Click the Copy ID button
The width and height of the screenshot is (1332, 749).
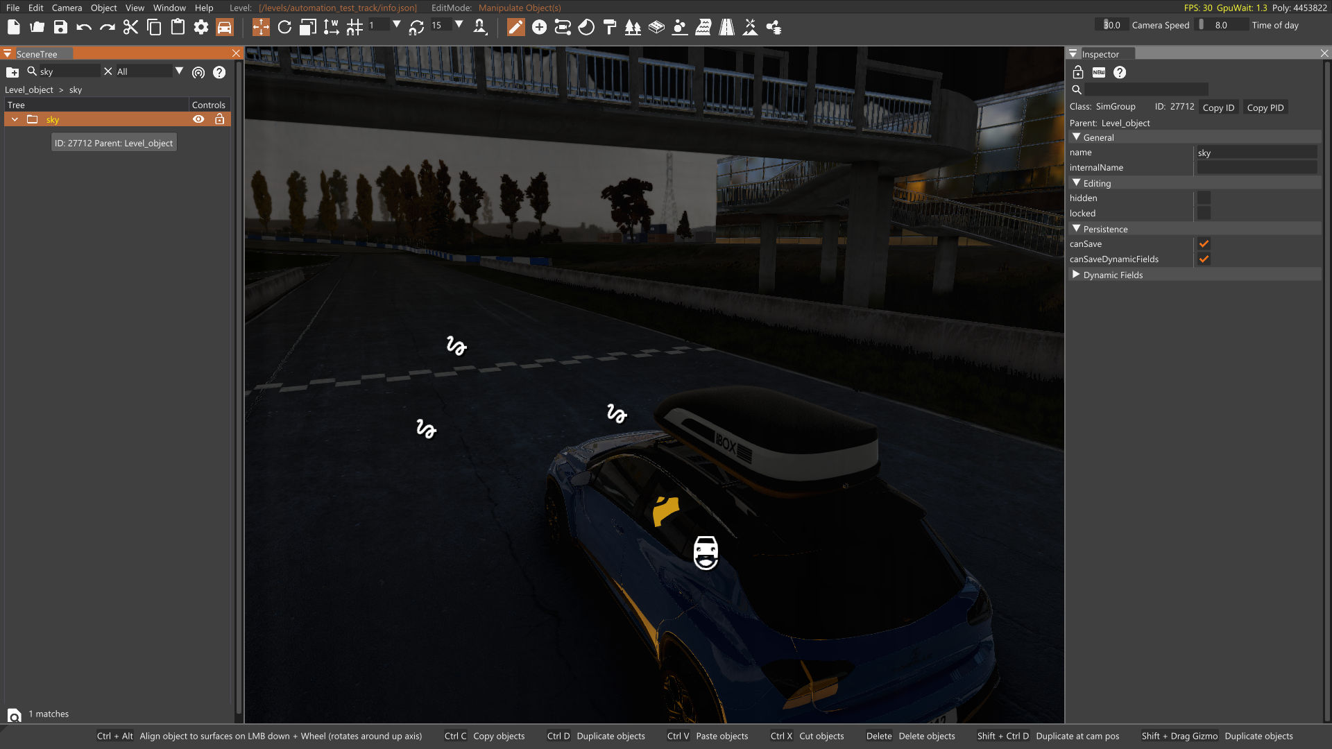[x=1218, y=107]
